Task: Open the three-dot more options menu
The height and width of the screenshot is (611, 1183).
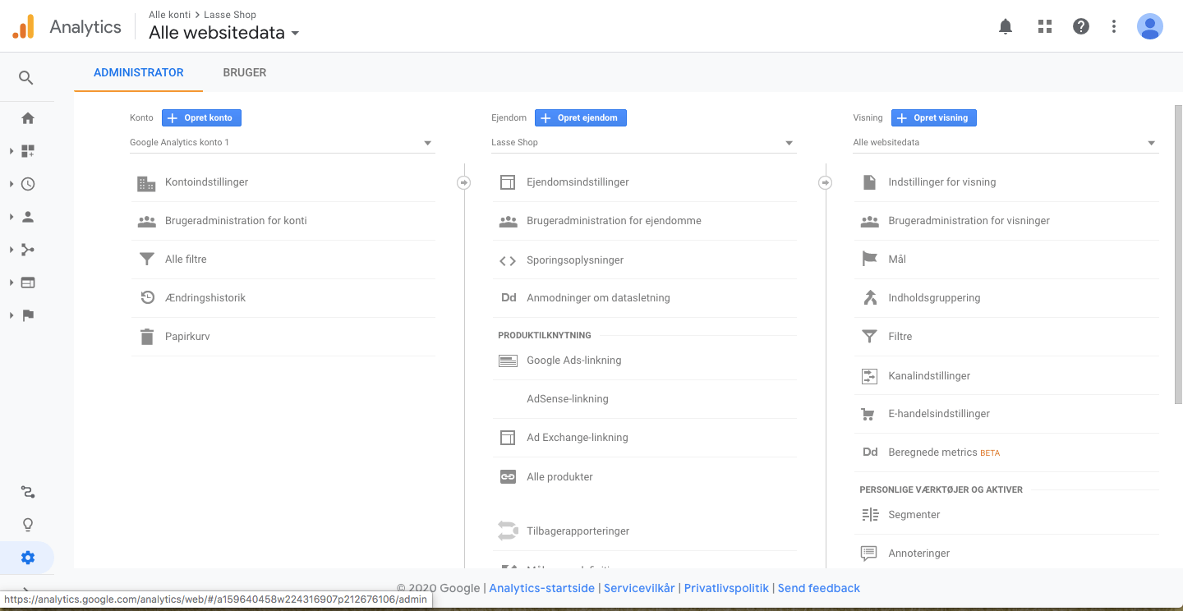Action: point(1114,26)
